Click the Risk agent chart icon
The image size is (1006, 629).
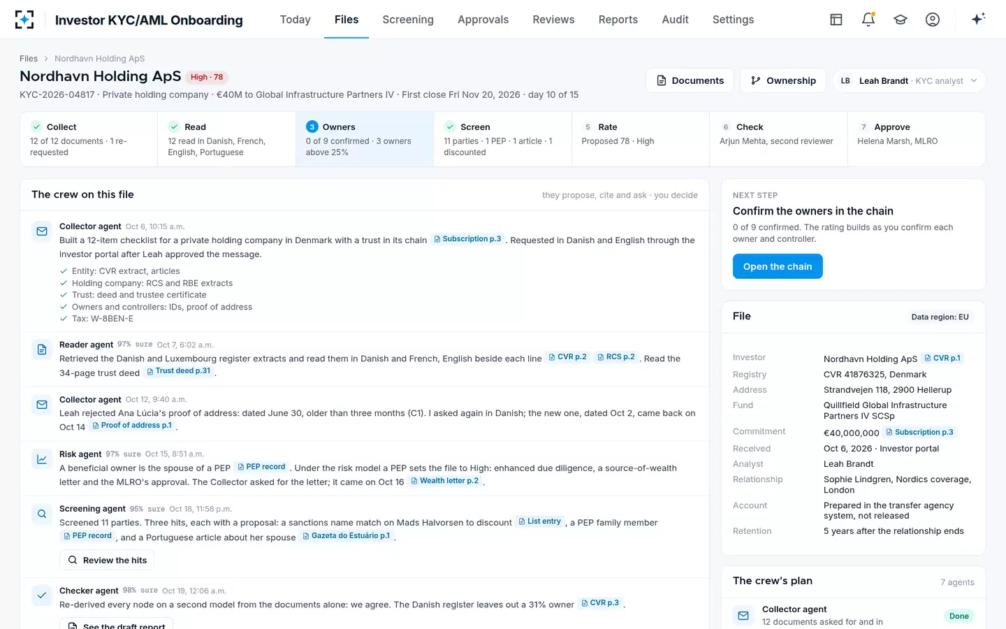(x=42, y=459)
